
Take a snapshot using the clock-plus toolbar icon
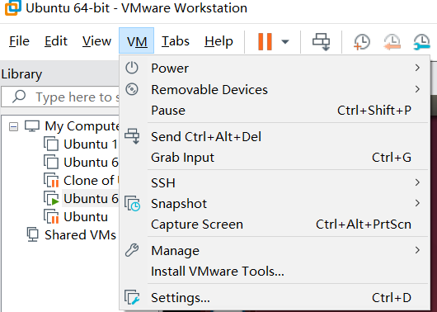(x=362, y=42)
